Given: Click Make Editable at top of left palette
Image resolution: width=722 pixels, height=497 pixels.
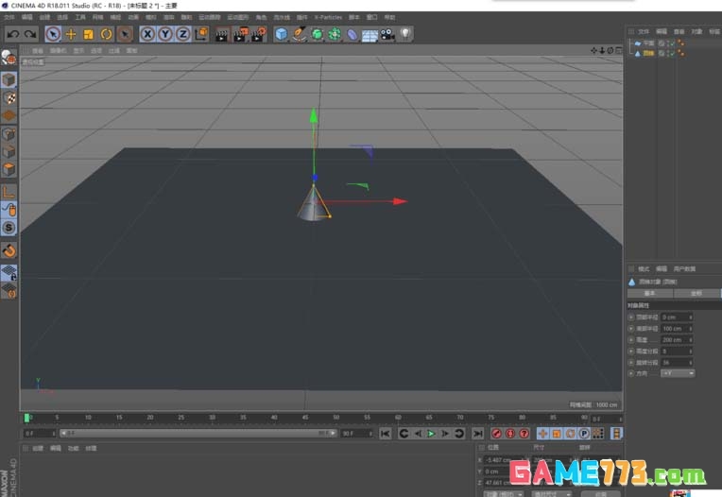Looking at the screenshot, I should click(9, 58).
